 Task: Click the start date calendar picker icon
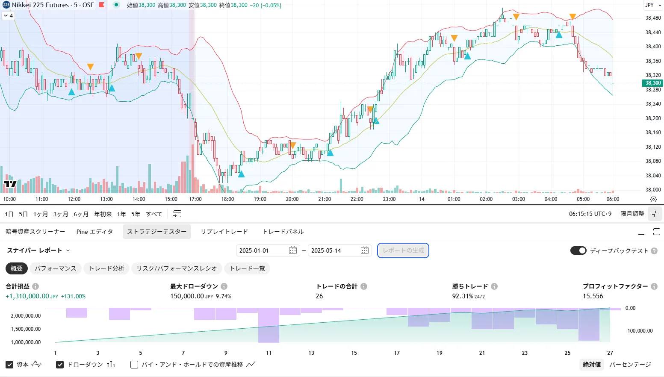tap(293, 250)
